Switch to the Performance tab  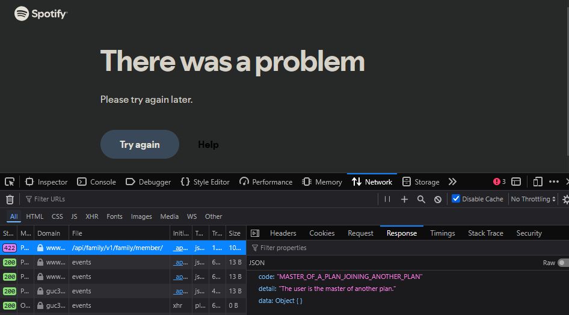point(266,182)
